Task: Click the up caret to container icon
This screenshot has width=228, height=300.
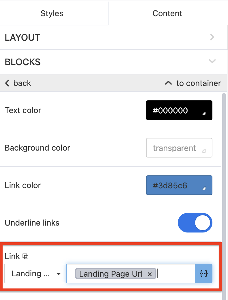Action: [168, 83]
